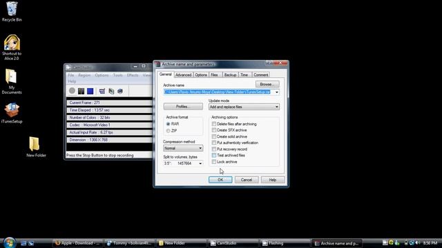
Task: Click the fifth CamStudio toolbar icon
Action: [x=111, y=91]
